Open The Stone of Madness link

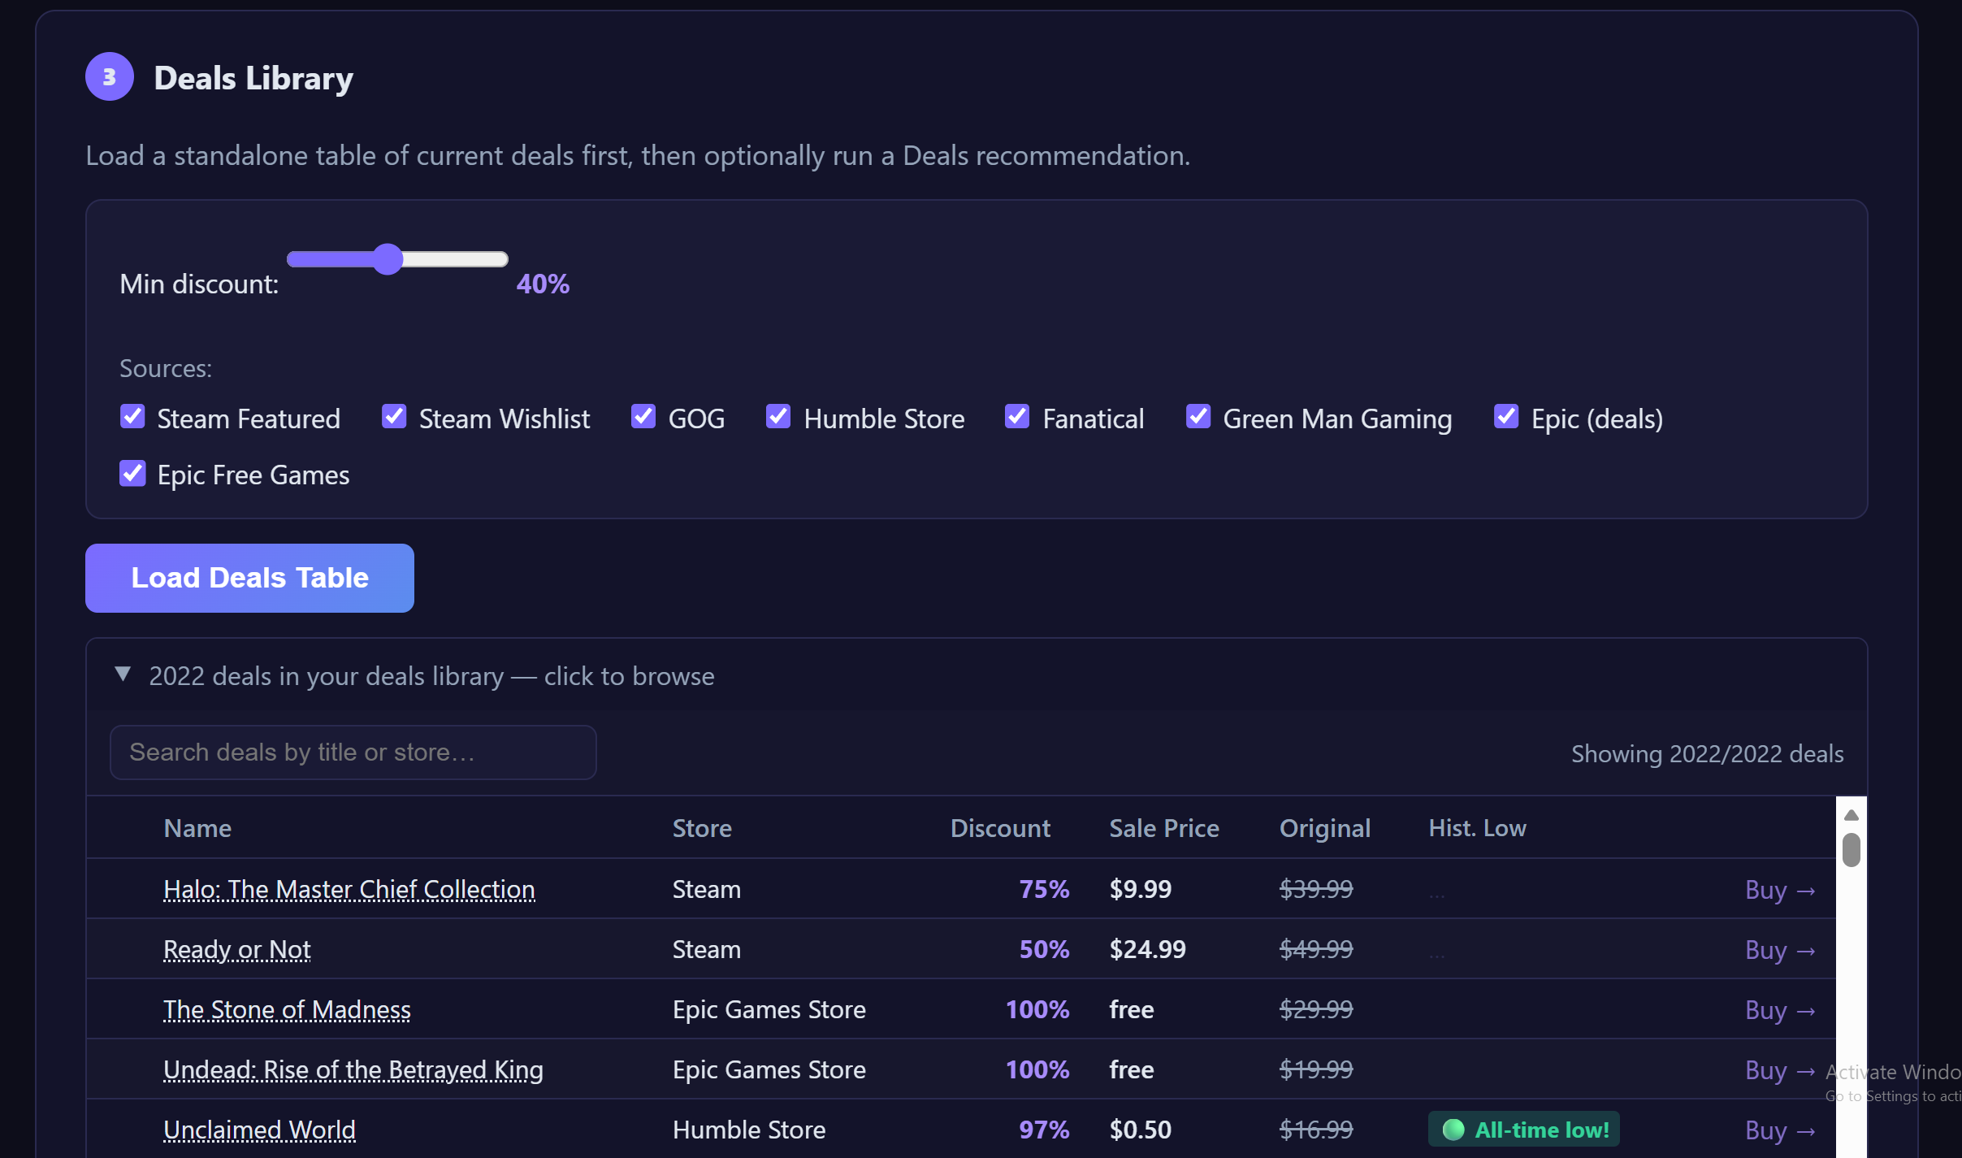(x=287, y=1009)
